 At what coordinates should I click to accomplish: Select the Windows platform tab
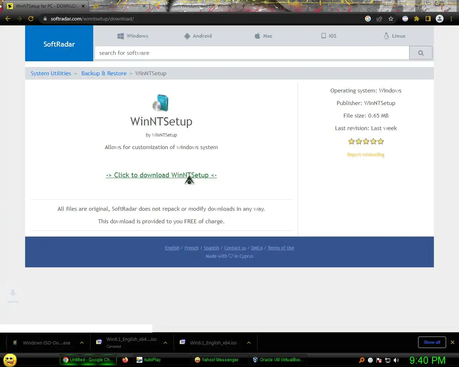point(133,36)
